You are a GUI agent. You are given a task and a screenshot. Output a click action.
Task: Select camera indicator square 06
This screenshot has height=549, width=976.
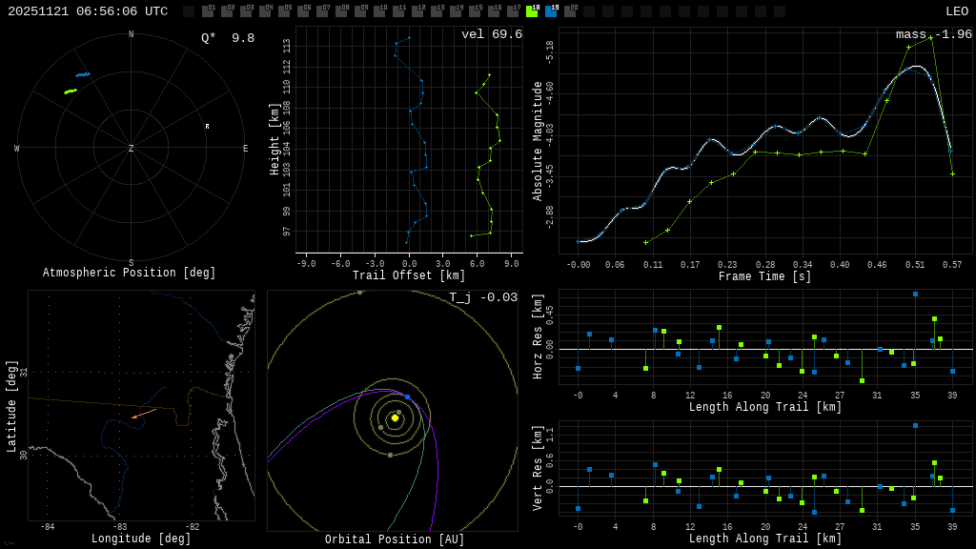tap(303, 11)
